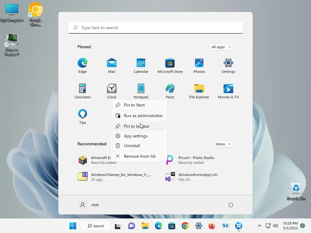Select Google Chrome desktop shortcut
This screenshot has width=311, height=233.
pos(35,14)
